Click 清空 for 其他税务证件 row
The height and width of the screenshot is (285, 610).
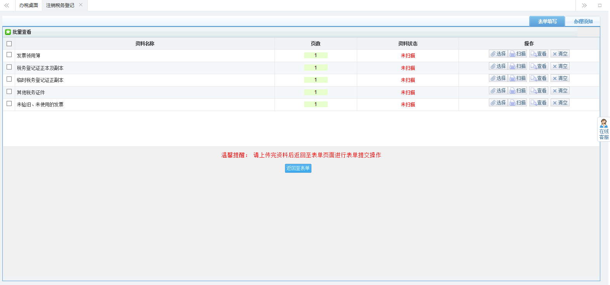click(560, 91)
